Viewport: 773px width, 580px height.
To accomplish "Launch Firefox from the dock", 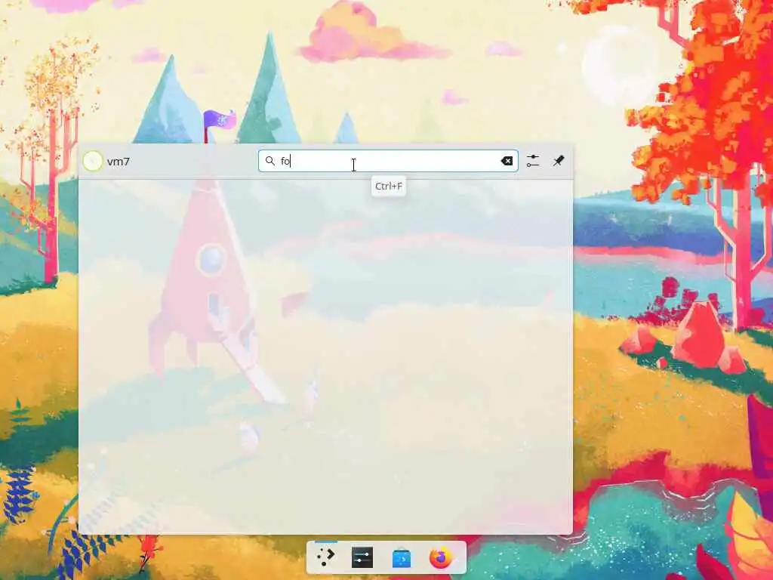I will click(440, 558).
